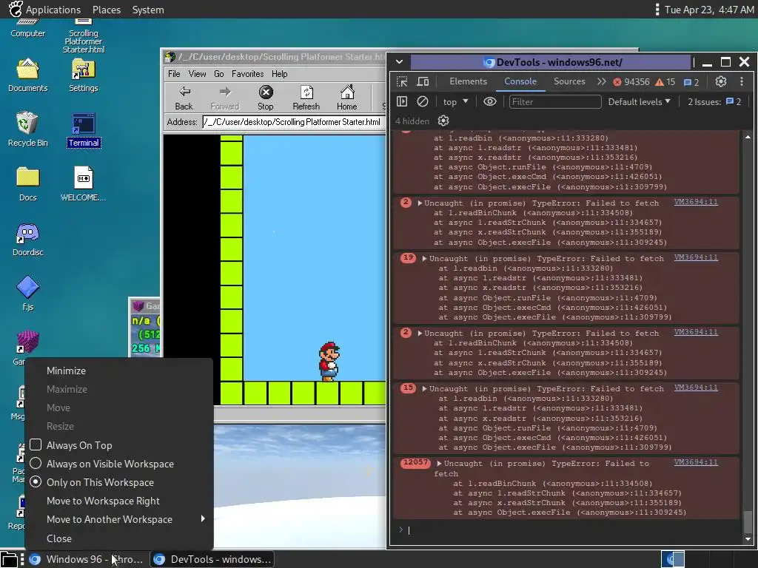The height and width of the screenshot is (568, 758).
Task: Click console scrollbar up arrow
Action: click(x=748, y=137)
